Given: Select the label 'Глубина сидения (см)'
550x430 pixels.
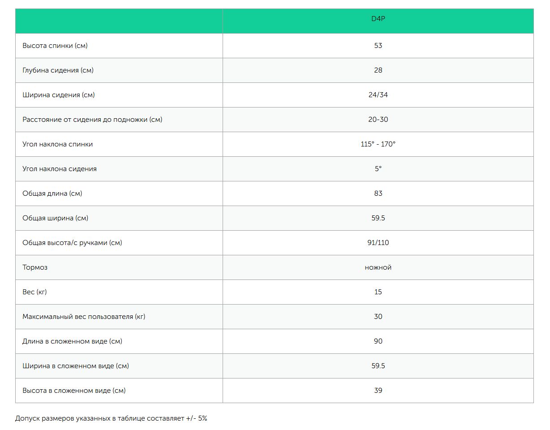Looking at the screenshot, I should (58, 70).
